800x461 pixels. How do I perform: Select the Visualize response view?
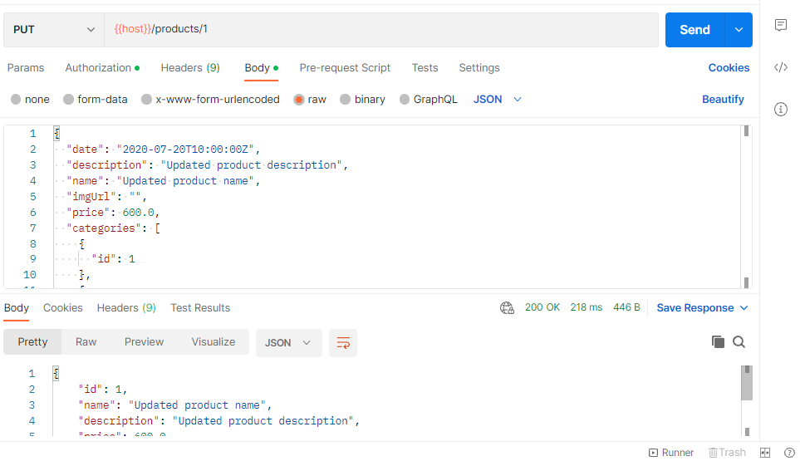point(213,341)
